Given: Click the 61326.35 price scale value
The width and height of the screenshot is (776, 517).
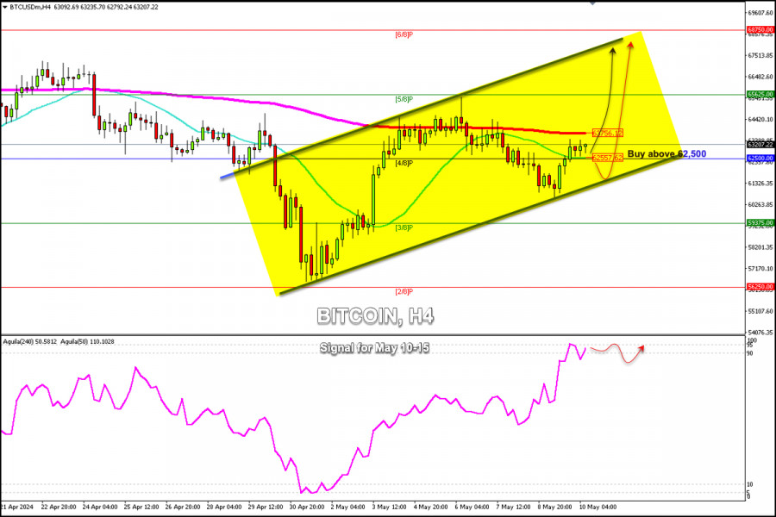Looking at the screenshot, I should 760,183.
